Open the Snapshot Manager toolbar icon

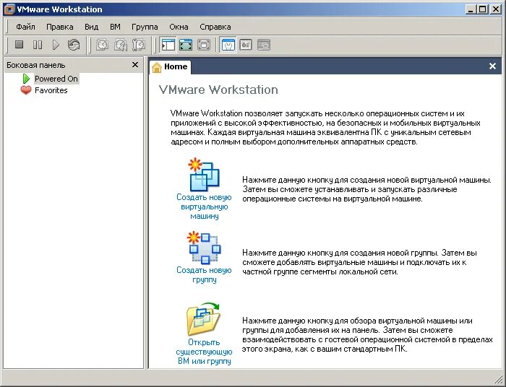(139, 45)
